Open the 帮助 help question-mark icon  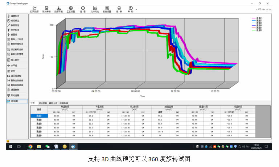tap(130, 9)
